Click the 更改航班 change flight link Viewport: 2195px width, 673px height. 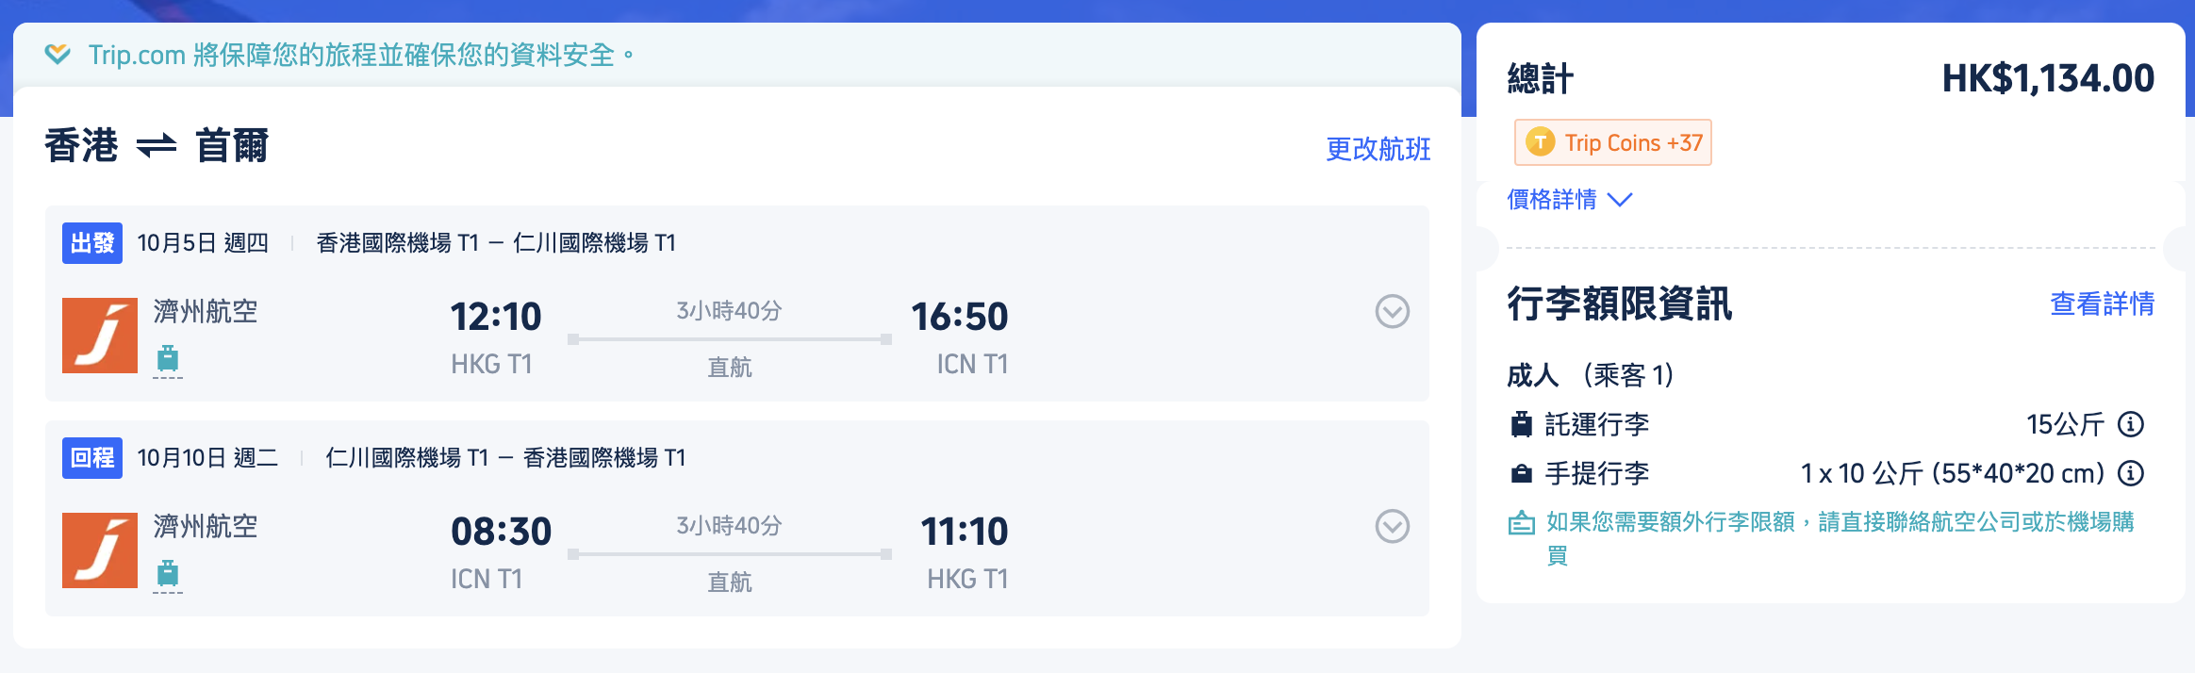tap(1378, 149)
